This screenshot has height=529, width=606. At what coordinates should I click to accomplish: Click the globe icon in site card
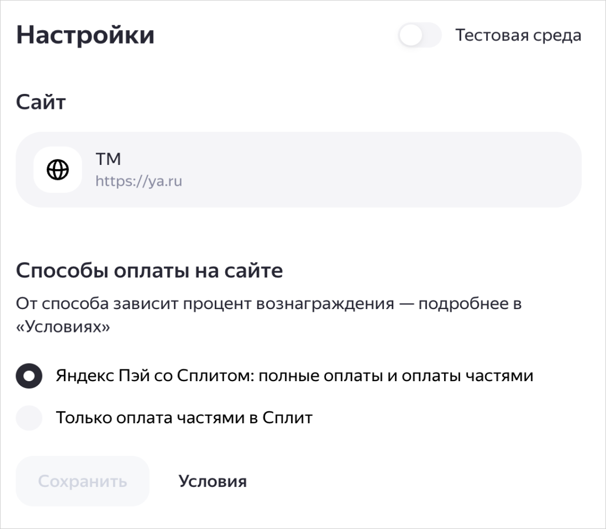[x=58, y=170]
